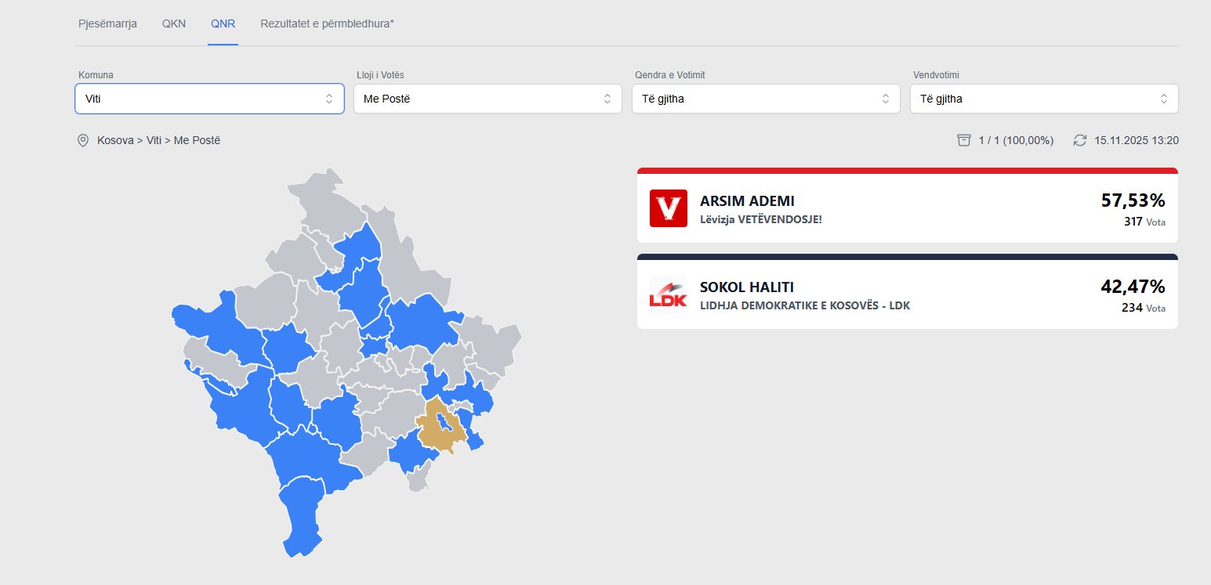Expand the Vendvotimi dropdown
The image size is (1211, 585).
(1044, 99)
